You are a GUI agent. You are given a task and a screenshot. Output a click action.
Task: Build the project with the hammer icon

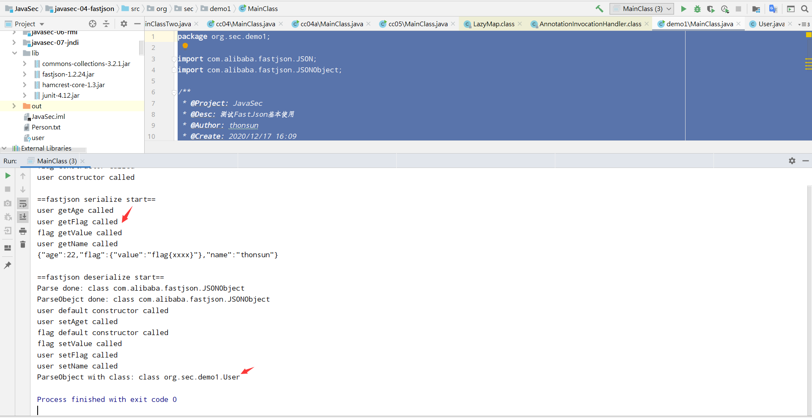[x=599, y=8]
